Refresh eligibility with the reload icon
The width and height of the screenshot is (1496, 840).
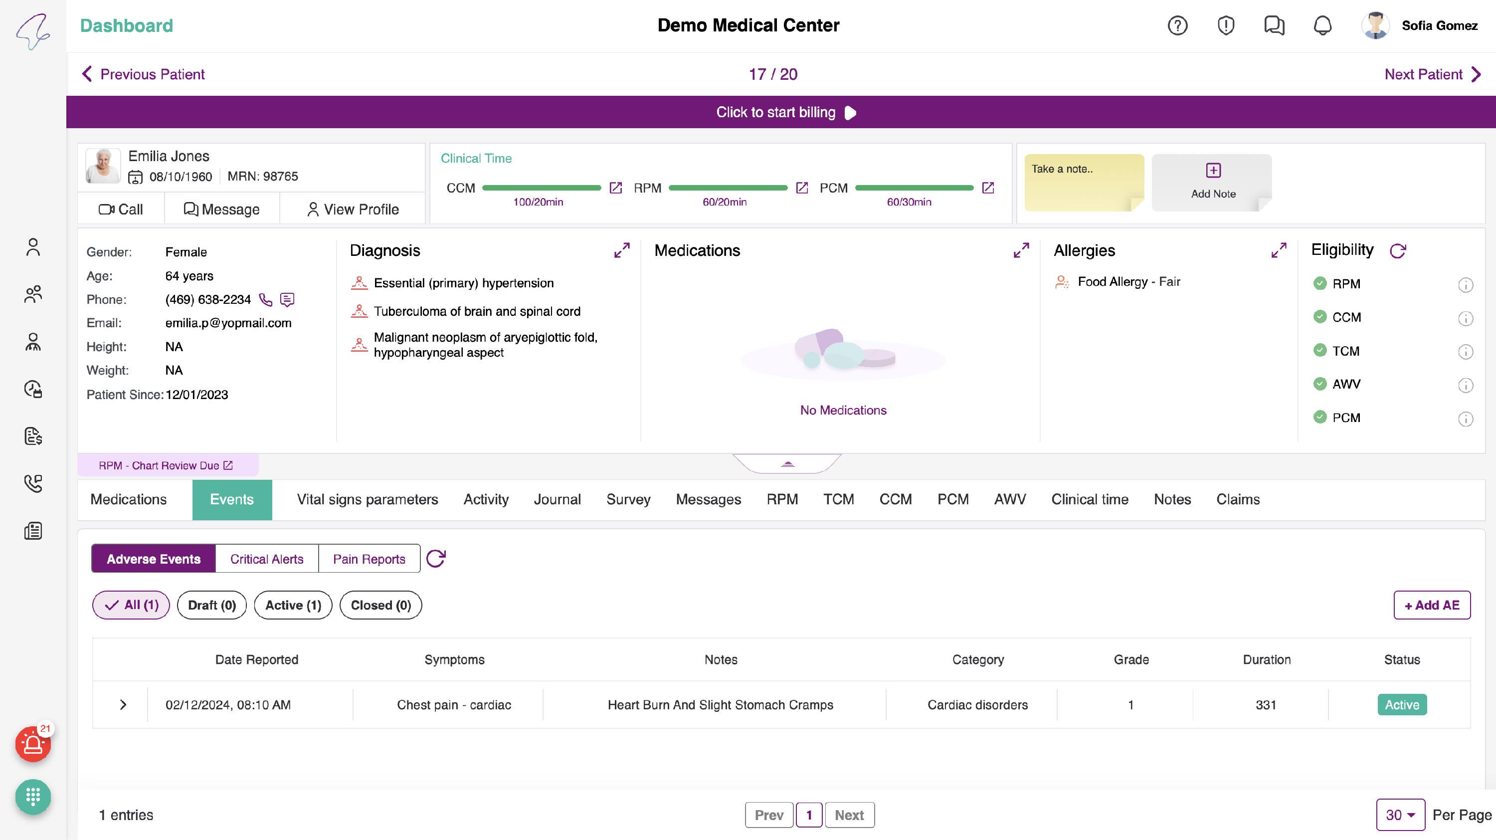point(1397,251)
